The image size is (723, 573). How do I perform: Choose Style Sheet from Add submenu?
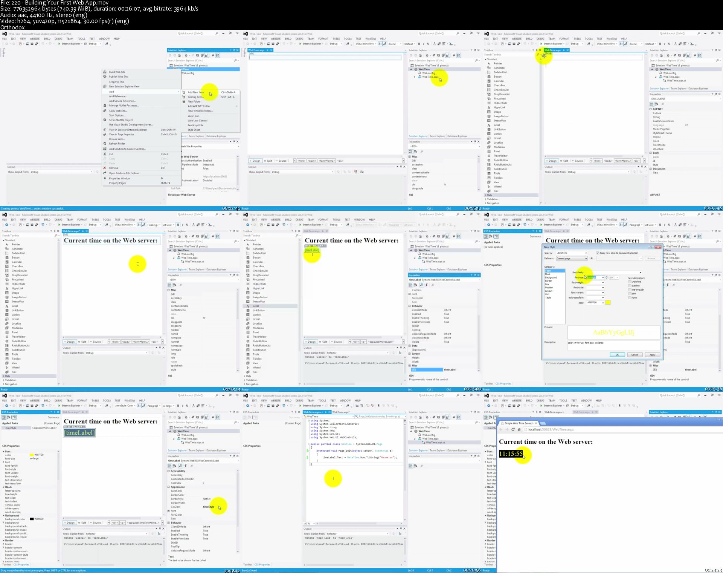(194, 130)
